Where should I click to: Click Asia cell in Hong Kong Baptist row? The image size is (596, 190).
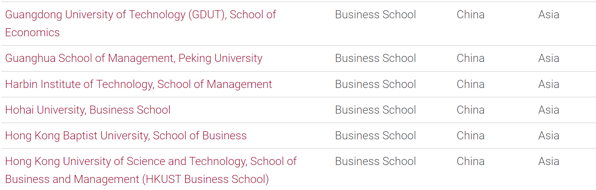point(548,135)
